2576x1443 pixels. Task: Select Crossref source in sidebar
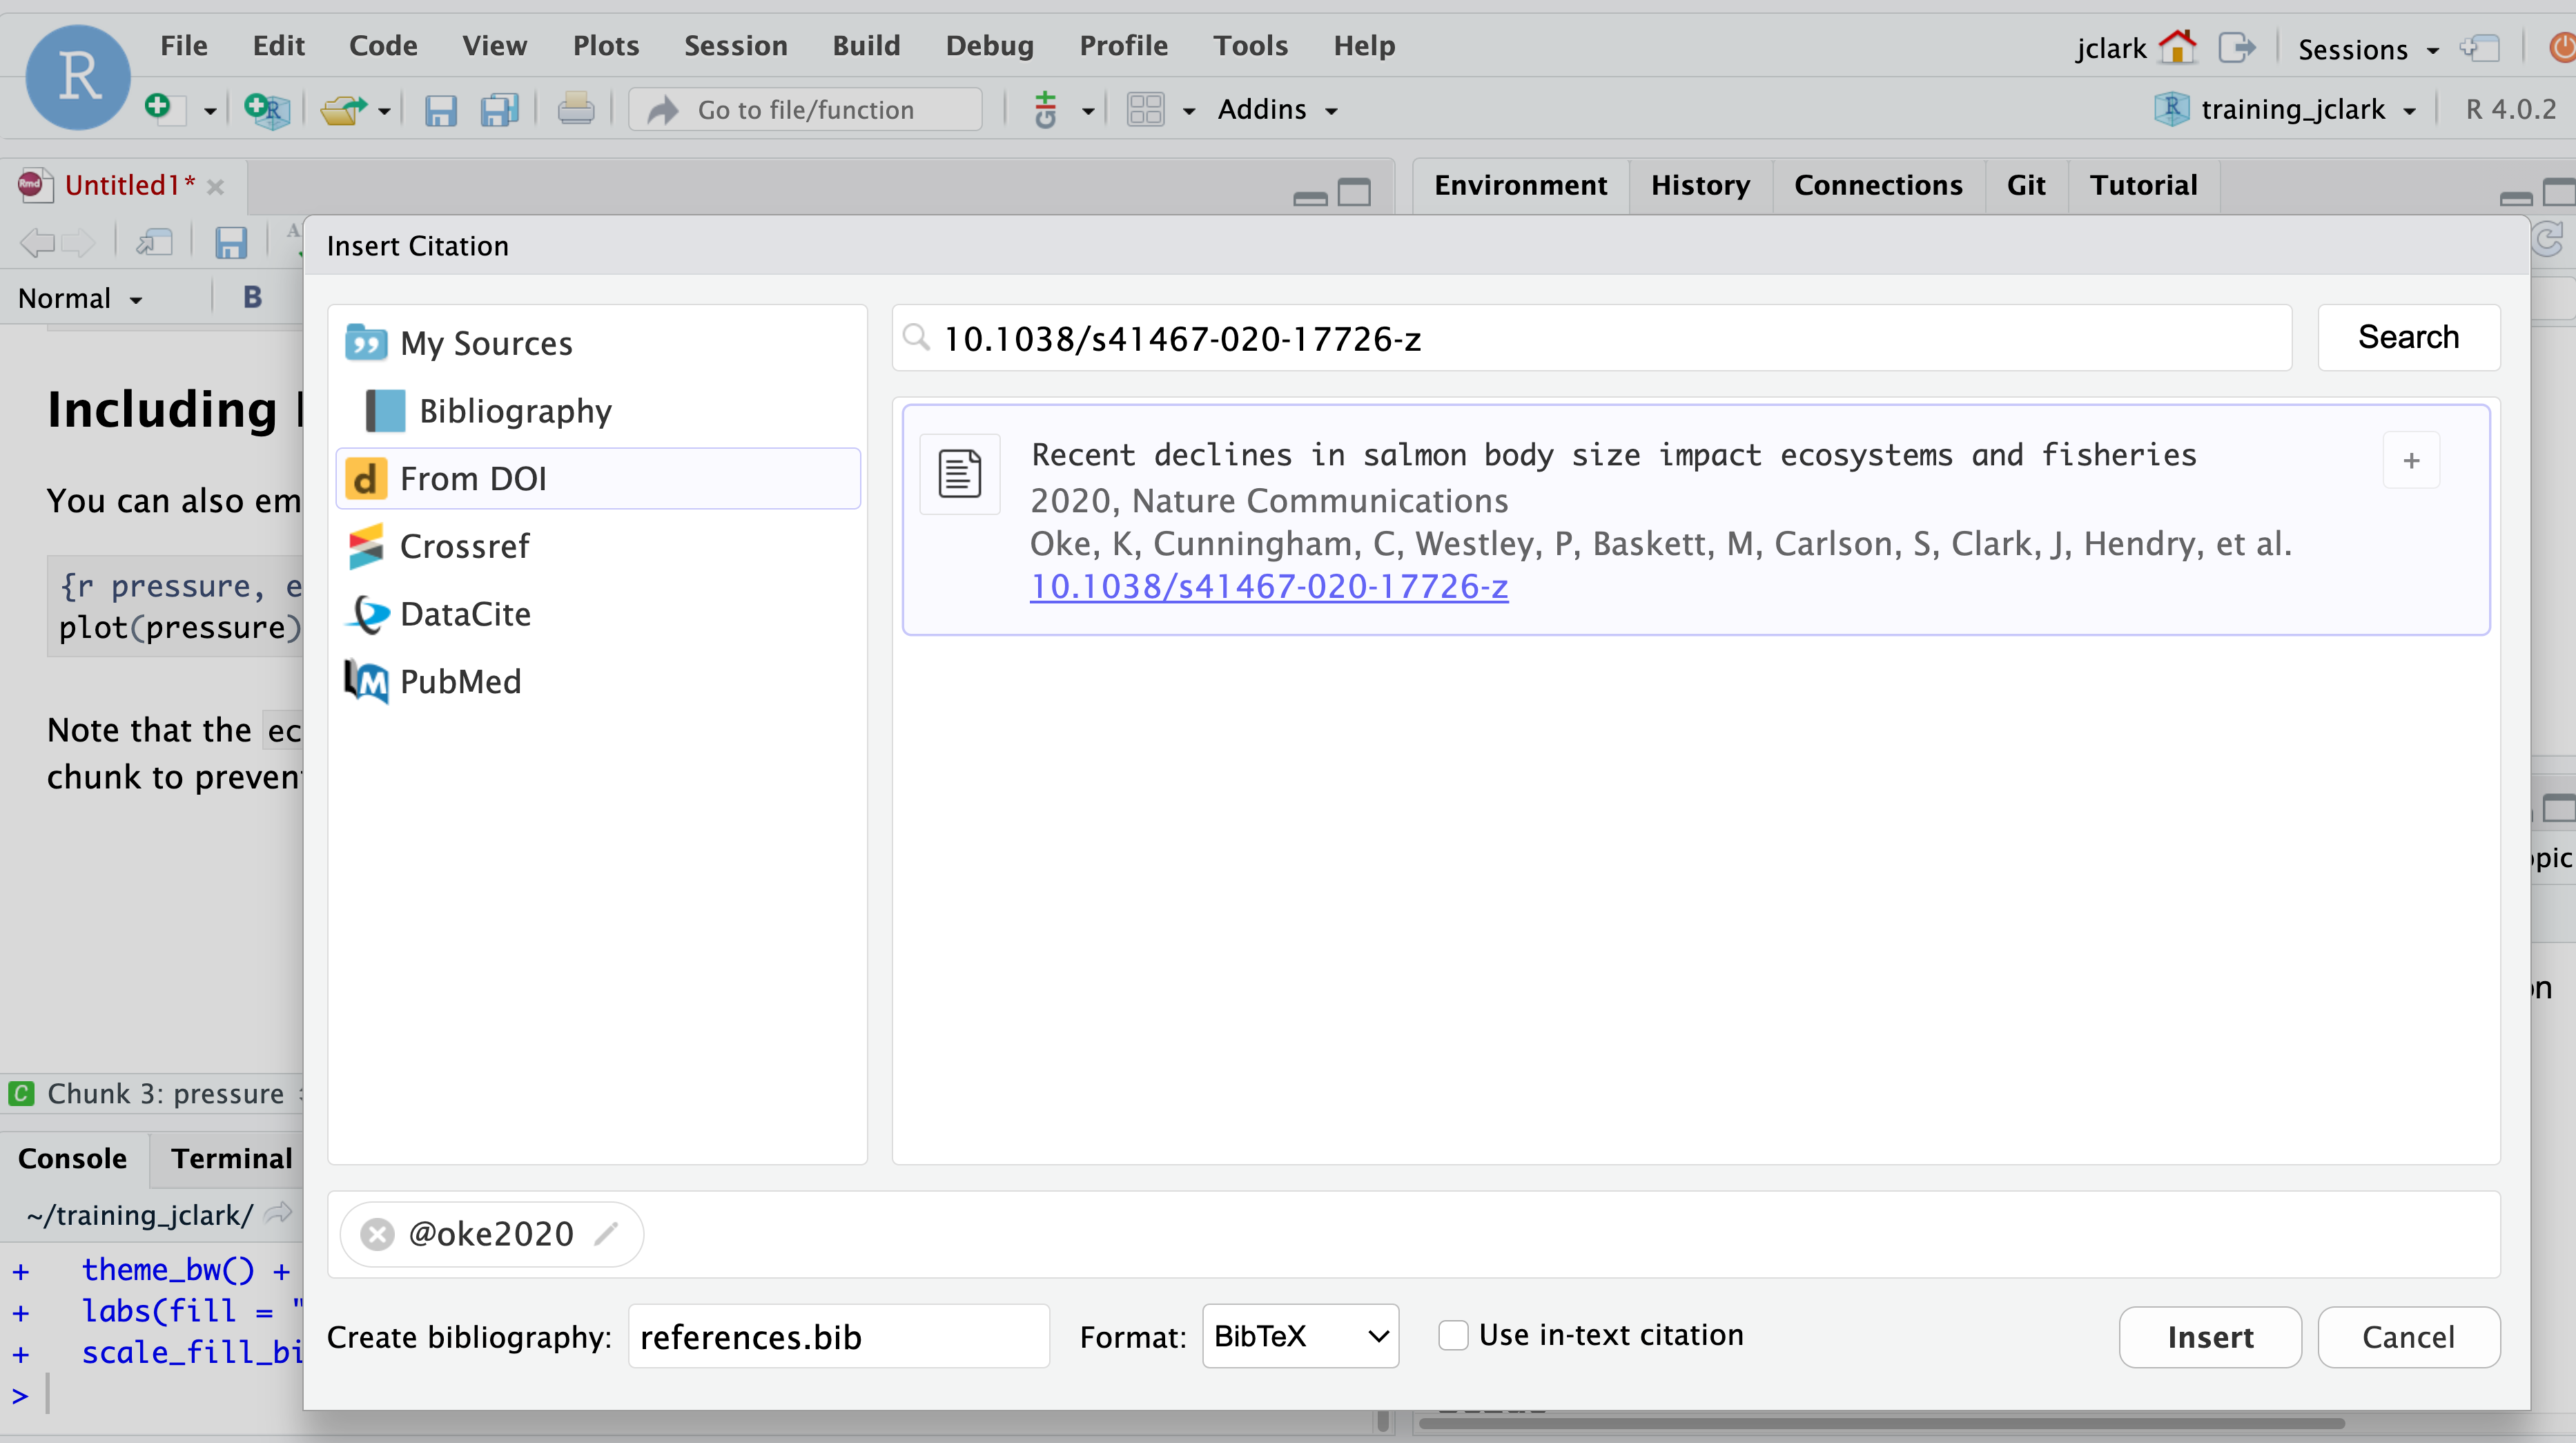(x=464, y=547)
